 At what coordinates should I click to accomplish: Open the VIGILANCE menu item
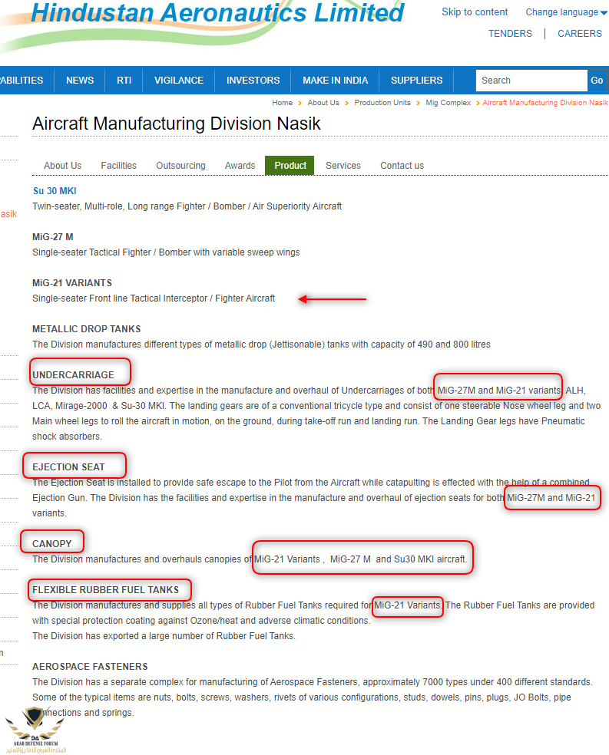click(179, 81)
